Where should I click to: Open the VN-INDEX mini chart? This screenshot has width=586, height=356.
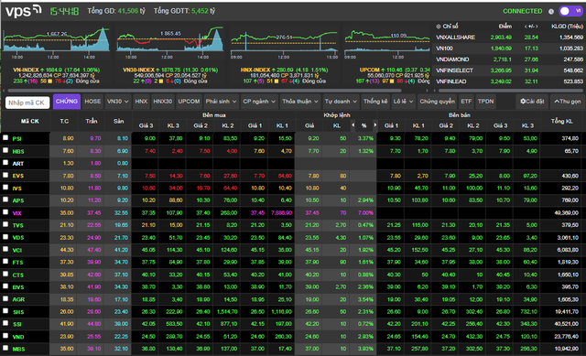56,41
